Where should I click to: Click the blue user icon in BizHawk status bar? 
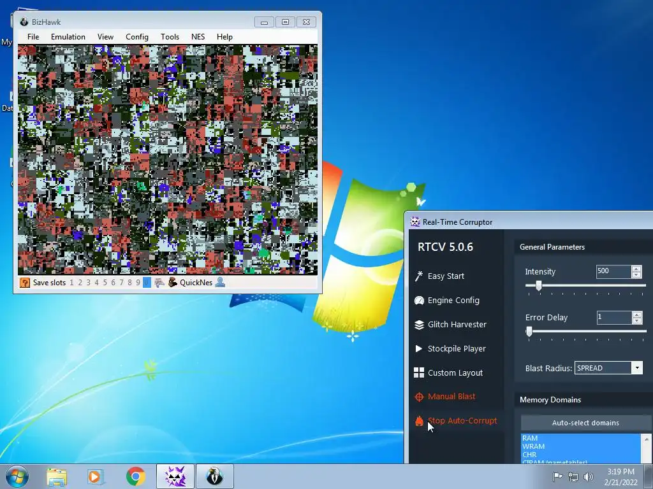(x=220, y=282)
